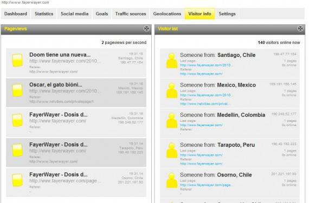
Task: Click the visitor avatar for Tarapoto, Peru
Action: click(172, 150)
